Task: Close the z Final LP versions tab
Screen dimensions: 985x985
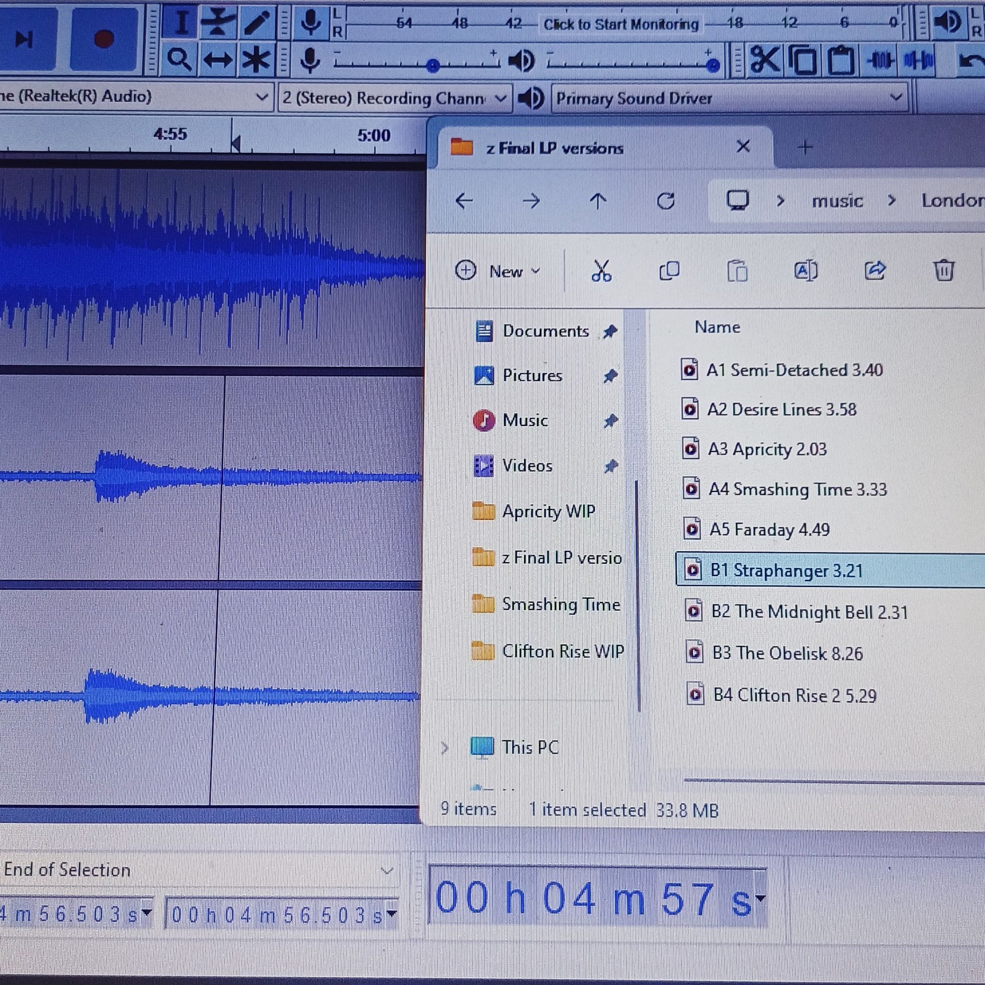Action: 743,147
